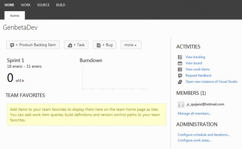Click the Burndown heading
The width and height of the screenshot is (242, 149).
(x=91, y=60)
